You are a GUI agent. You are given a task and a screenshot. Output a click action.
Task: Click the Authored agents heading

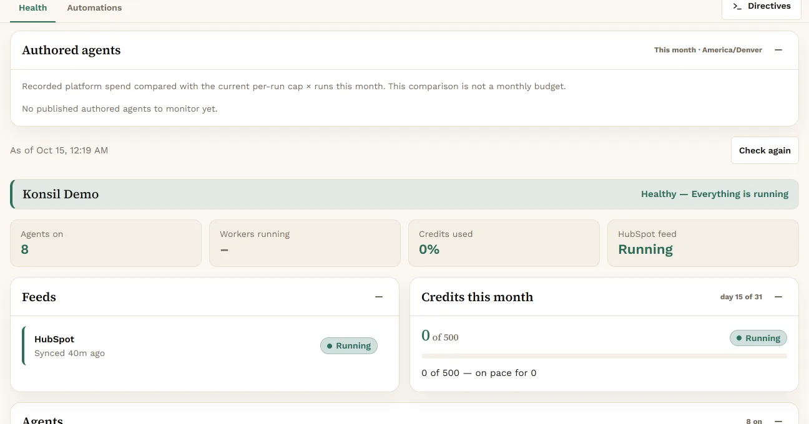(x=71, y=50)
